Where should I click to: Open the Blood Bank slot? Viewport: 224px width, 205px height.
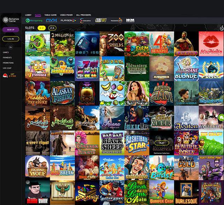pyautogui.click(x=38, y=192)
